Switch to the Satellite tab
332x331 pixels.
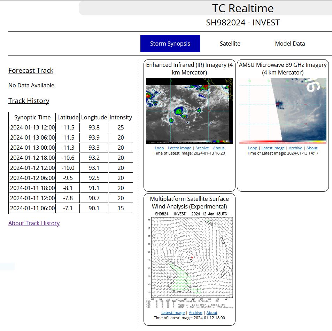click(230, 44)
